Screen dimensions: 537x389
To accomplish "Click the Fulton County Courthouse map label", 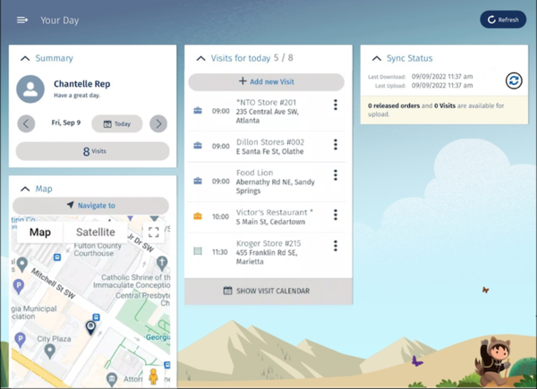I will point(98,249).
